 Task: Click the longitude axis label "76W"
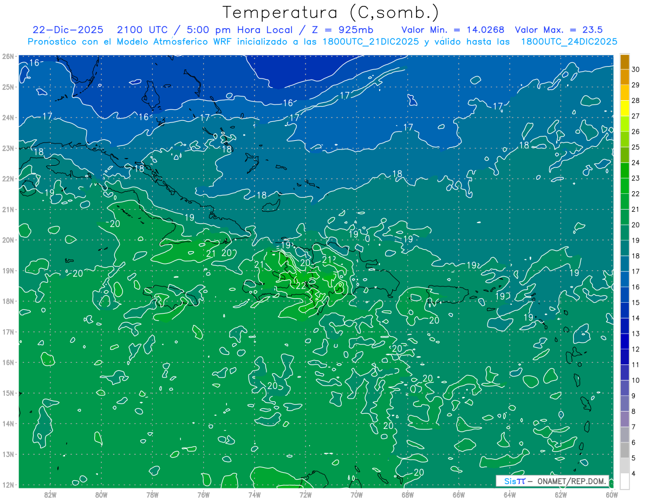click(203, 494)
